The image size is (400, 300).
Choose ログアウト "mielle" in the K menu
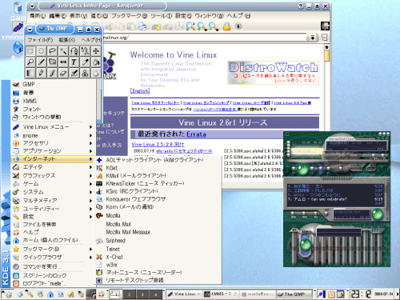[x=52, y=283]
